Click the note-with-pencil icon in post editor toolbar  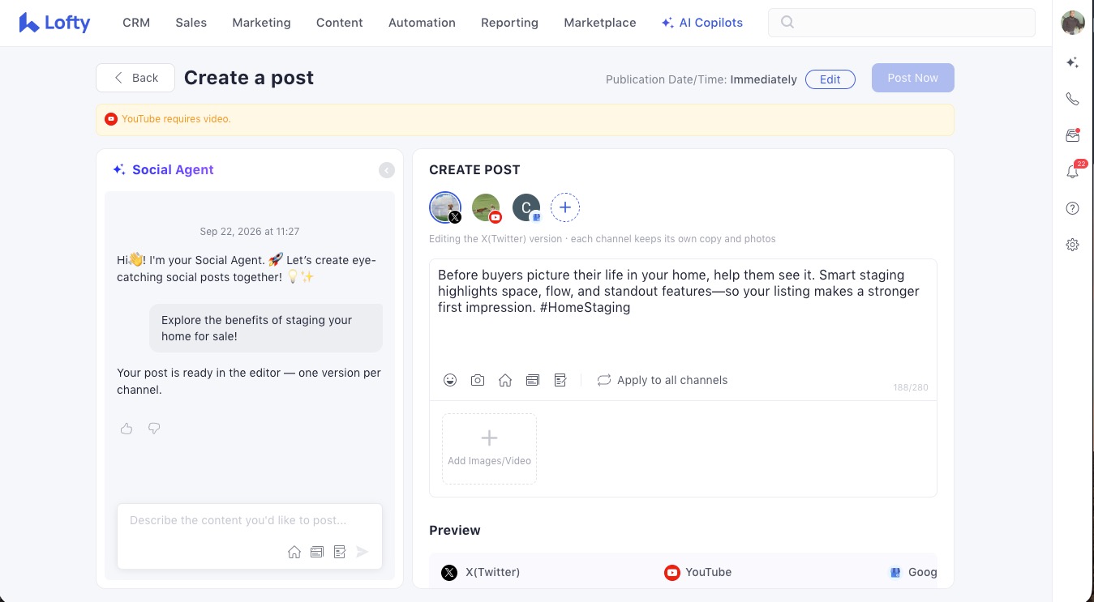point(560,380)
